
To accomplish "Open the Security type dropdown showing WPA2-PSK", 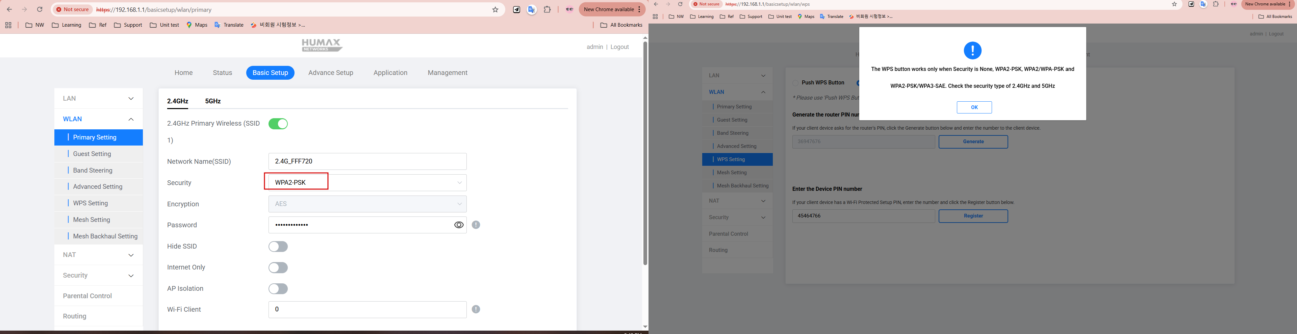I will [x=367, y=182].
